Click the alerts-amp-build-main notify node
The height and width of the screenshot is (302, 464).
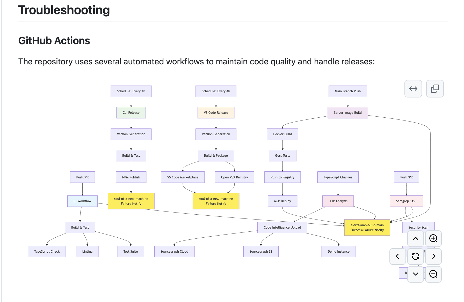pos(367,228)
